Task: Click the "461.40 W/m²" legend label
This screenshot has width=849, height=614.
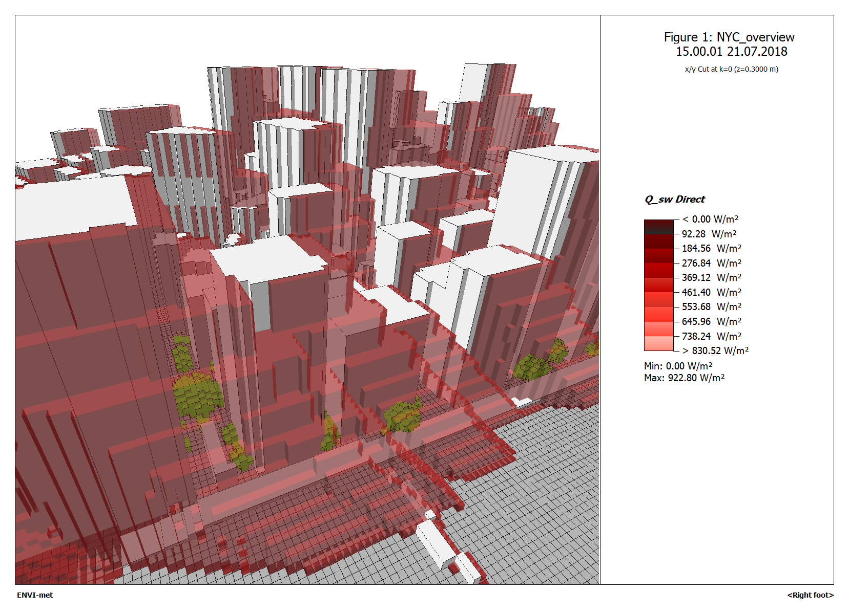Action: [711, 292]
